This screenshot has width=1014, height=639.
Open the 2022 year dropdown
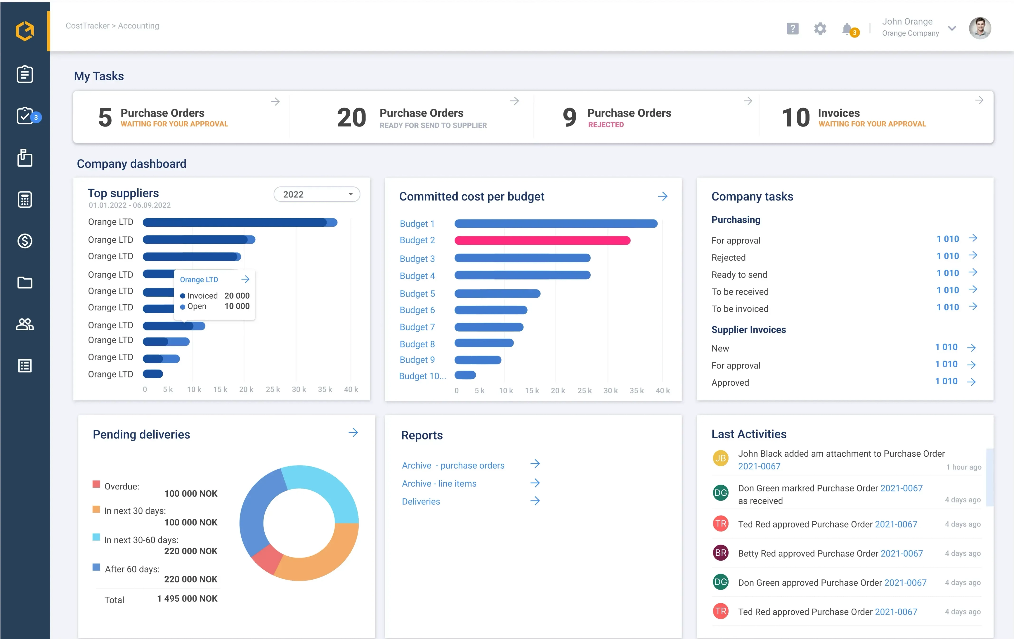tap(317, 194)
